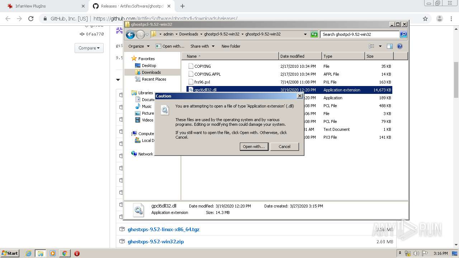
Task: Click the green Refresh icon in the address bar
Action: click(314, 34)
